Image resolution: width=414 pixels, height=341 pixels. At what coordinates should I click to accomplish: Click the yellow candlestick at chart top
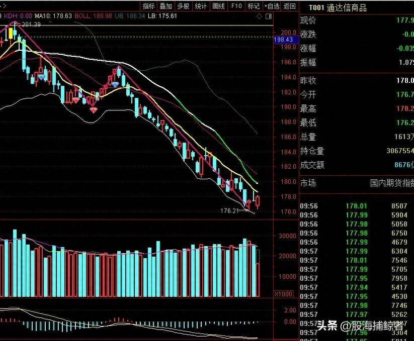pyautogui.click(x=11, y=34)
